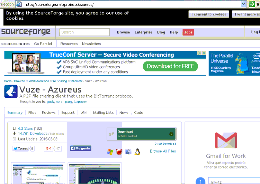Click the red Jobs button
This screenshot has width=260, height=184.
pos(188,32)
